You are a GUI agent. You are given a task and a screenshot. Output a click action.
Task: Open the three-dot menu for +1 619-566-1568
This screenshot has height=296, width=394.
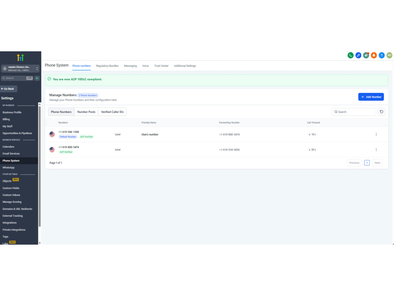tap(376, 135)
